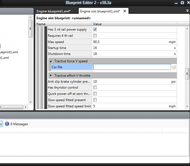Edit Slow speed fitted speed limit value
The height and width of the screenshot is (166, 190).
click(x=134, y=106)
